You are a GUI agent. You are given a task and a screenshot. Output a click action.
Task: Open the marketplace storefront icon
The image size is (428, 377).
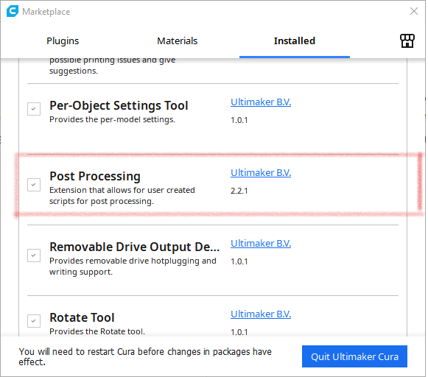coord(407,41)
